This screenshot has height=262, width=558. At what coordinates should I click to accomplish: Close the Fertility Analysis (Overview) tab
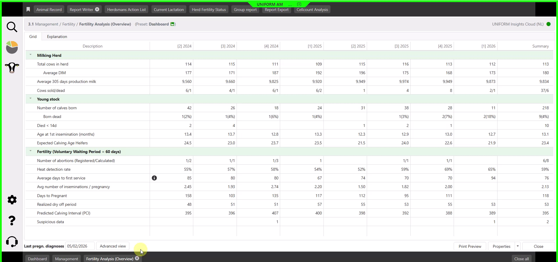click(137, 258)
